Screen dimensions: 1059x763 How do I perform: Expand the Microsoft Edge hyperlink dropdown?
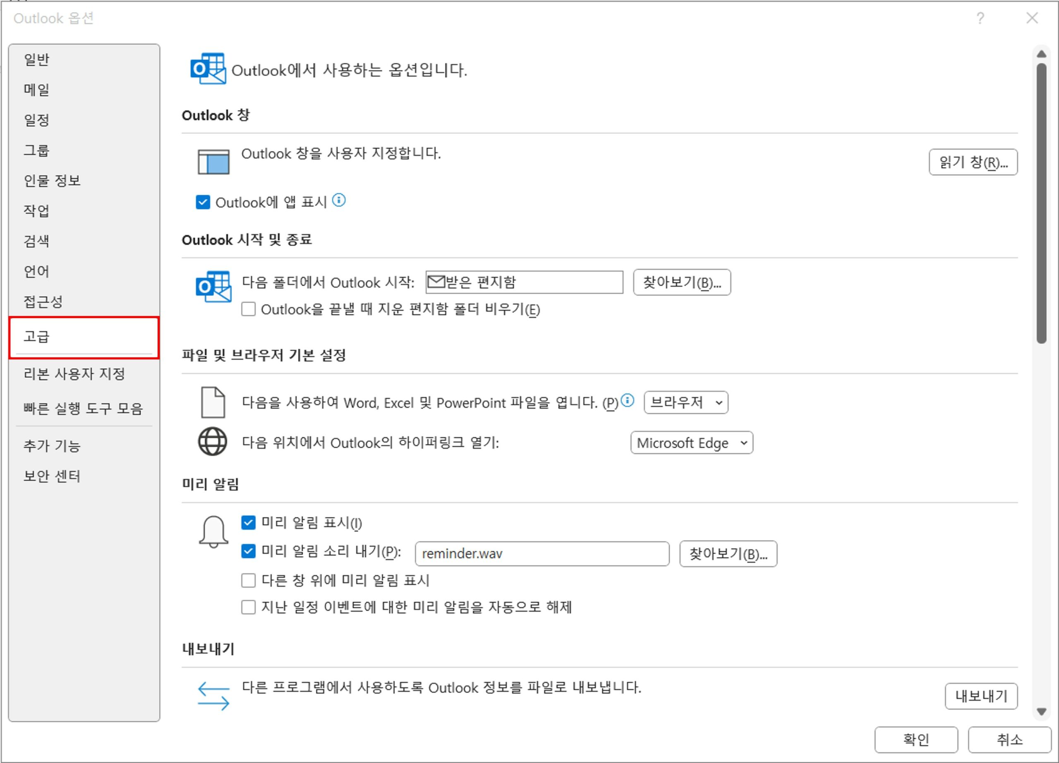click(x=691, y=442)
